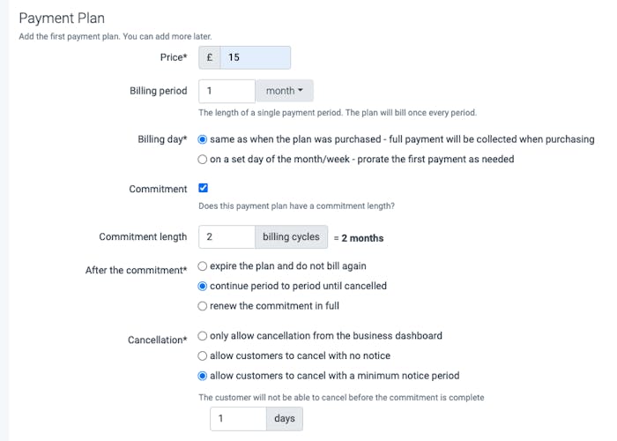
Task: Select only allow cancellation from business dashboard
Action: 204,336
